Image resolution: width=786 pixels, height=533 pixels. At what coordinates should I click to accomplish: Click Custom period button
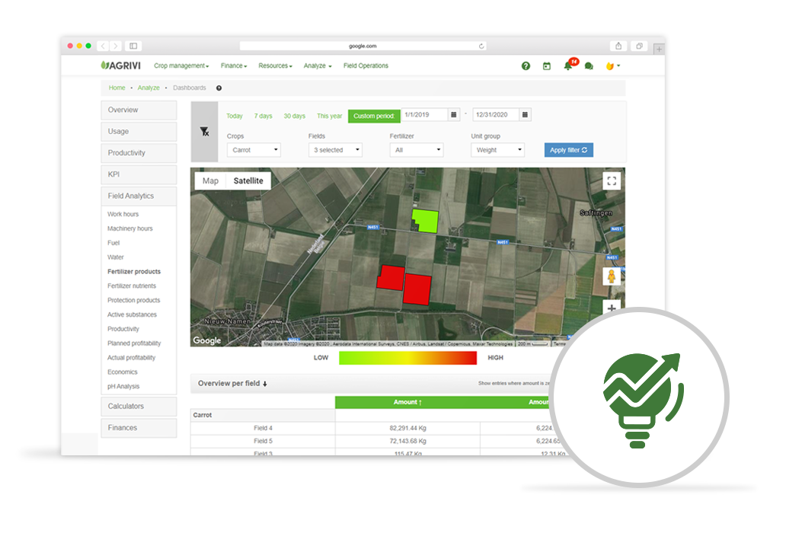pos(374,116)
